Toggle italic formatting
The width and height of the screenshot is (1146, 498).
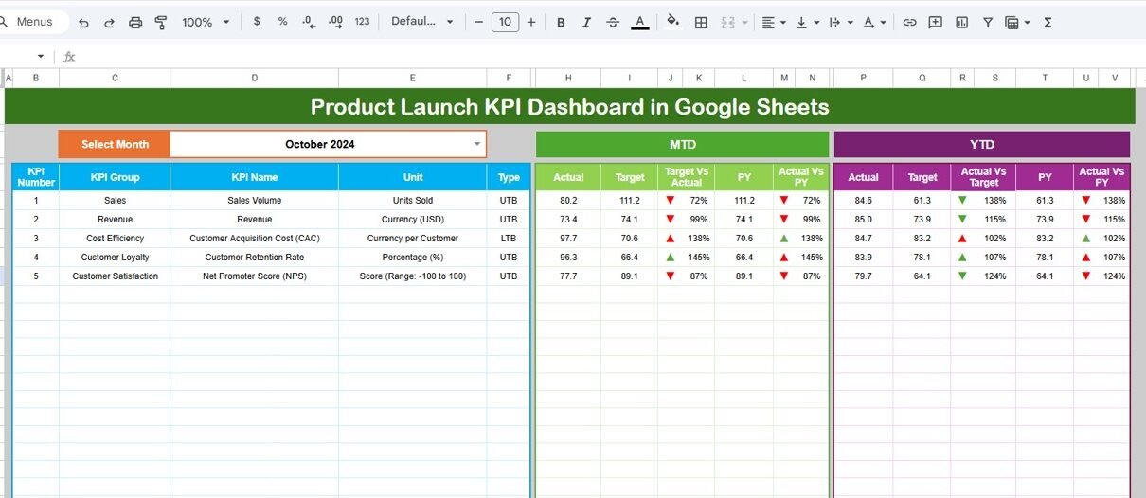tap(586, 22)
